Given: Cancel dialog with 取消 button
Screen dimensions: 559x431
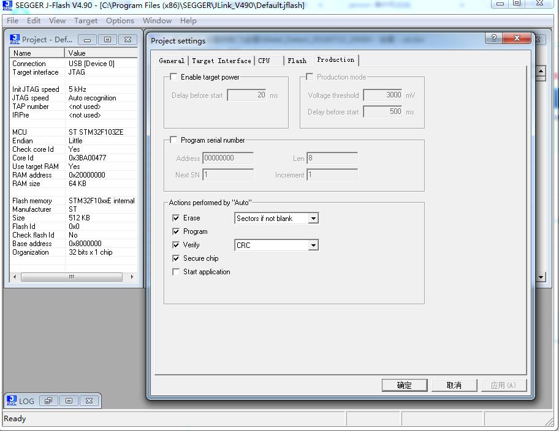Looking at the screenshot, I should pyautogui.click(x=454, y=385).
